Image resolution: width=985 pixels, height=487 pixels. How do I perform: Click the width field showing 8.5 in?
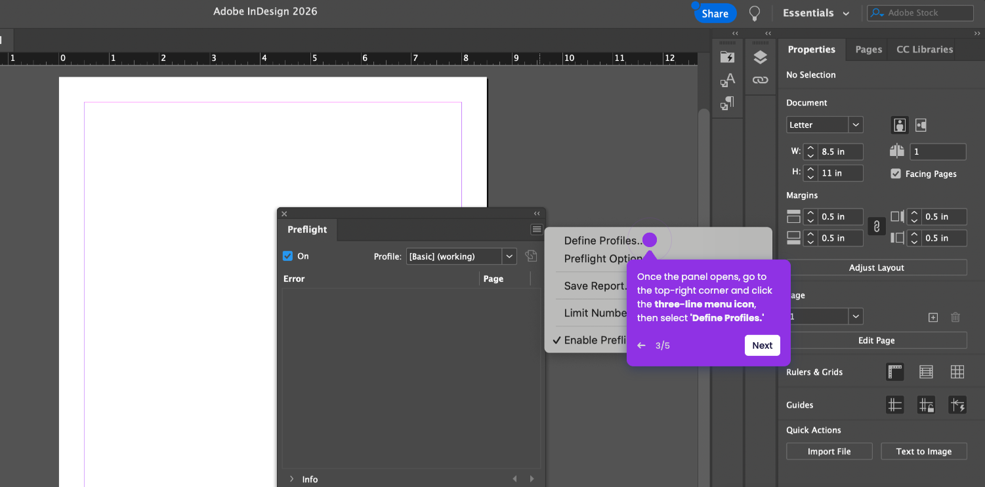840,151
